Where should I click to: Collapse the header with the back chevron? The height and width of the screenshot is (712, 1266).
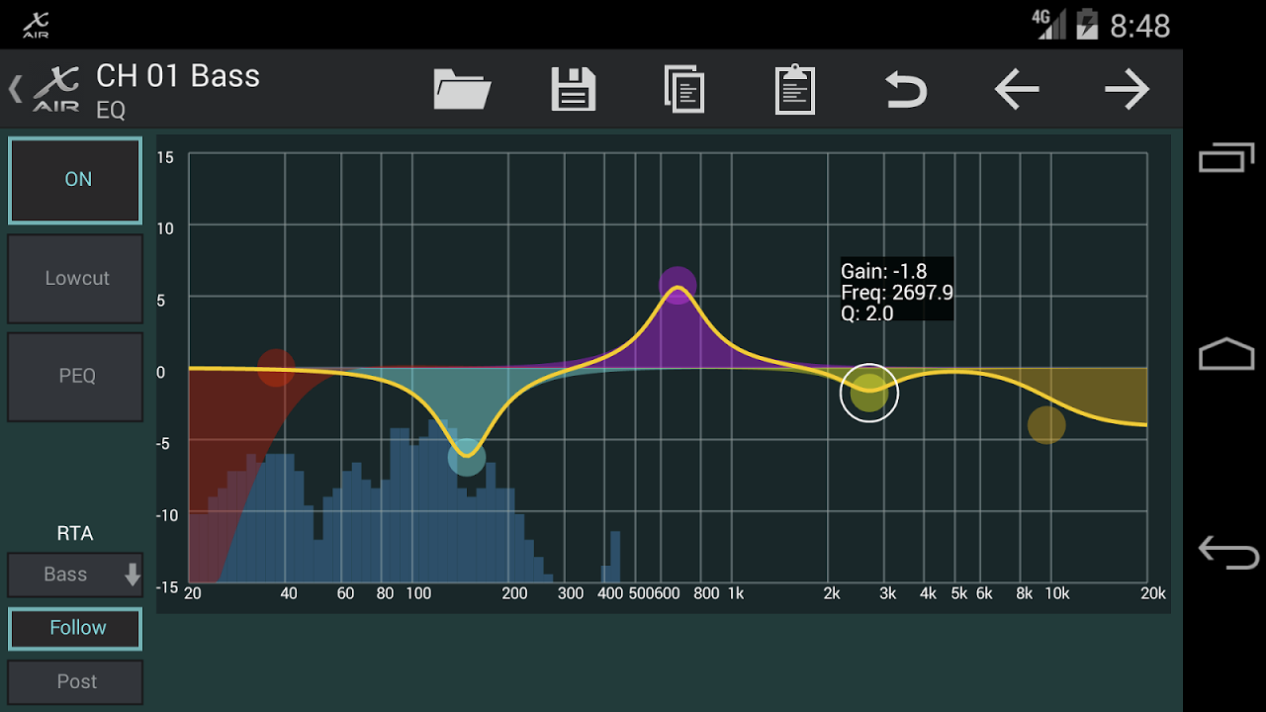point(14,88)
